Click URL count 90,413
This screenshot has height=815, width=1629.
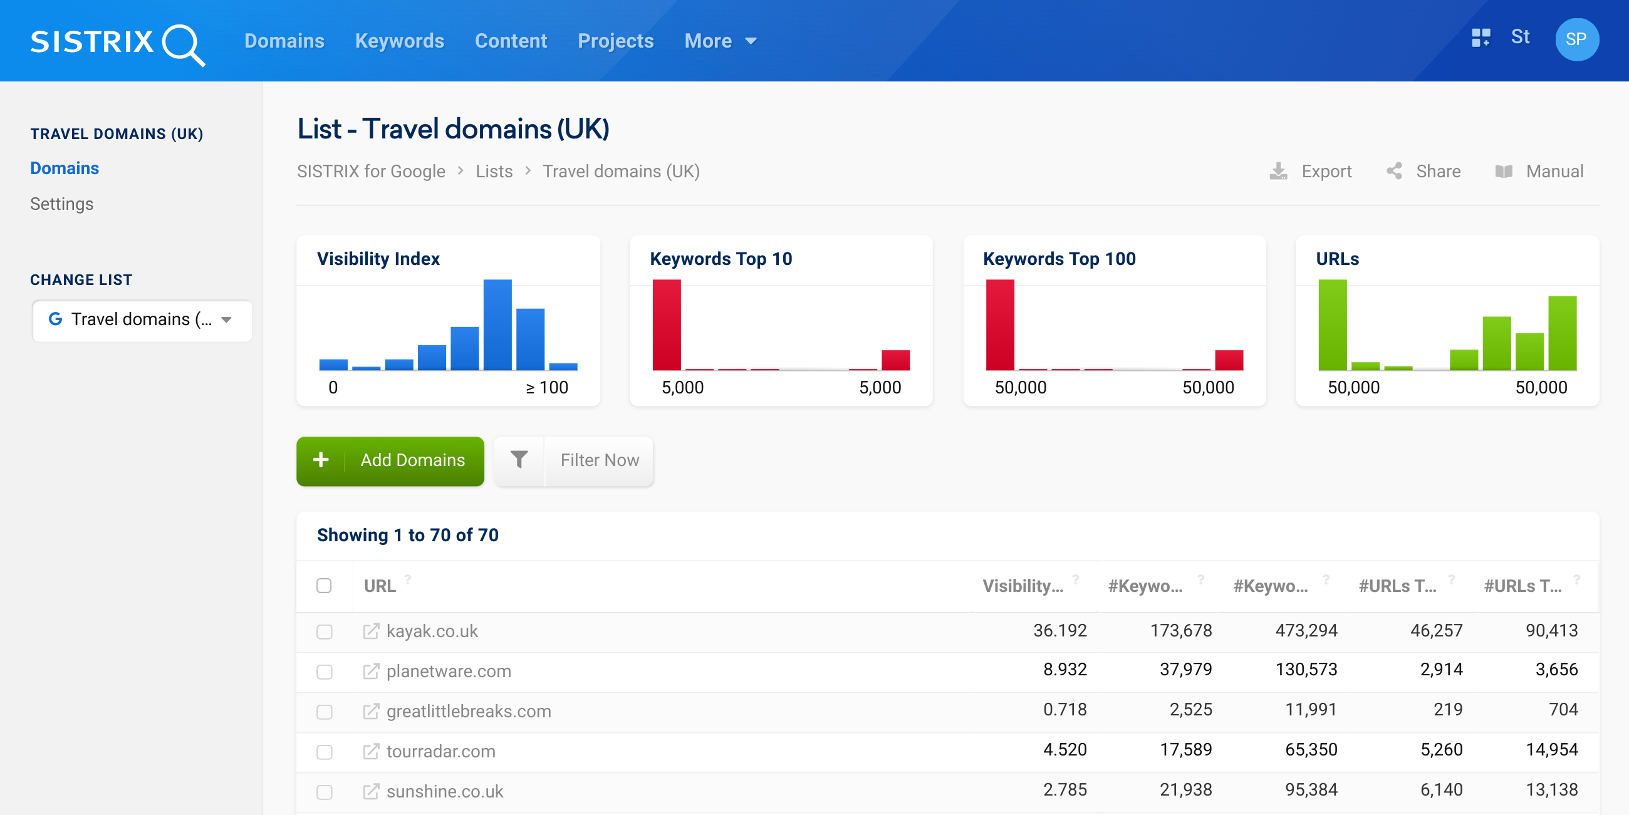click(1552, 630)
